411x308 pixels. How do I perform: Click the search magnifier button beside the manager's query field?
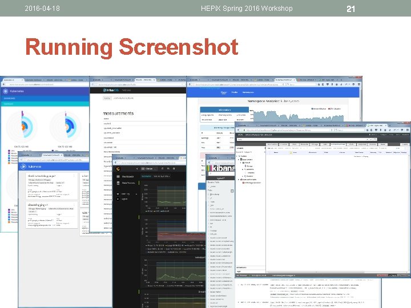pos(376,139)
